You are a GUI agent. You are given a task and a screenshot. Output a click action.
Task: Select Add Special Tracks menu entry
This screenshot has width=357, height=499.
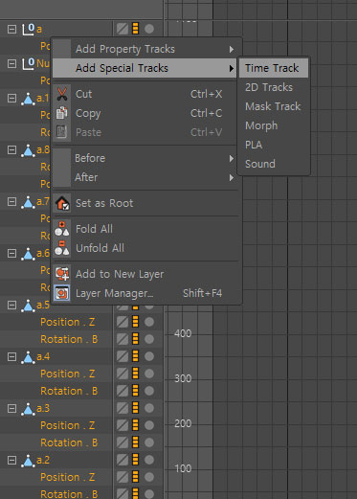click(145, 68)
